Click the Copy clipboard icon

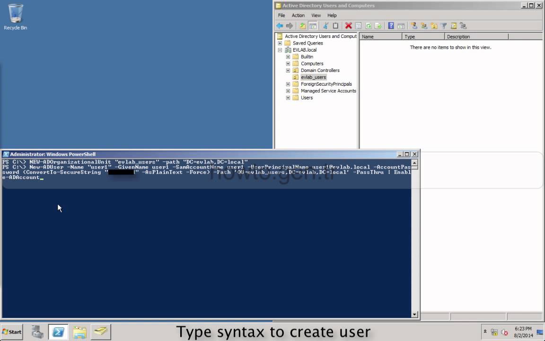335,26
